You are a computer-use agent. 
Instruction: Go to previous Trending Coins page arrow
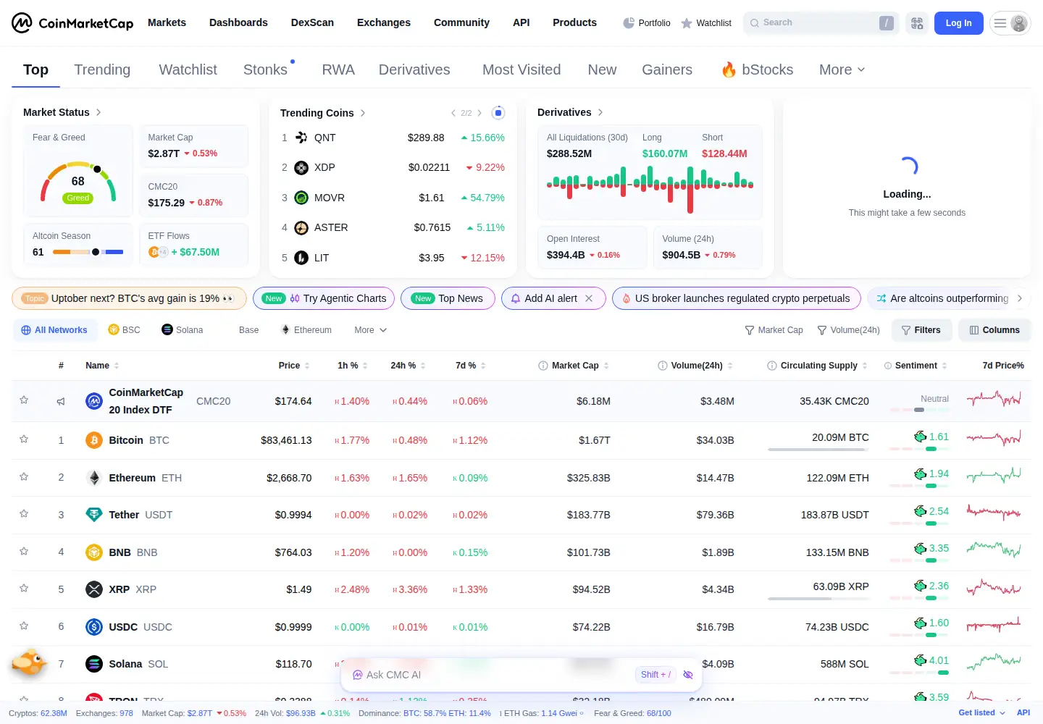(x=453, y=113)
